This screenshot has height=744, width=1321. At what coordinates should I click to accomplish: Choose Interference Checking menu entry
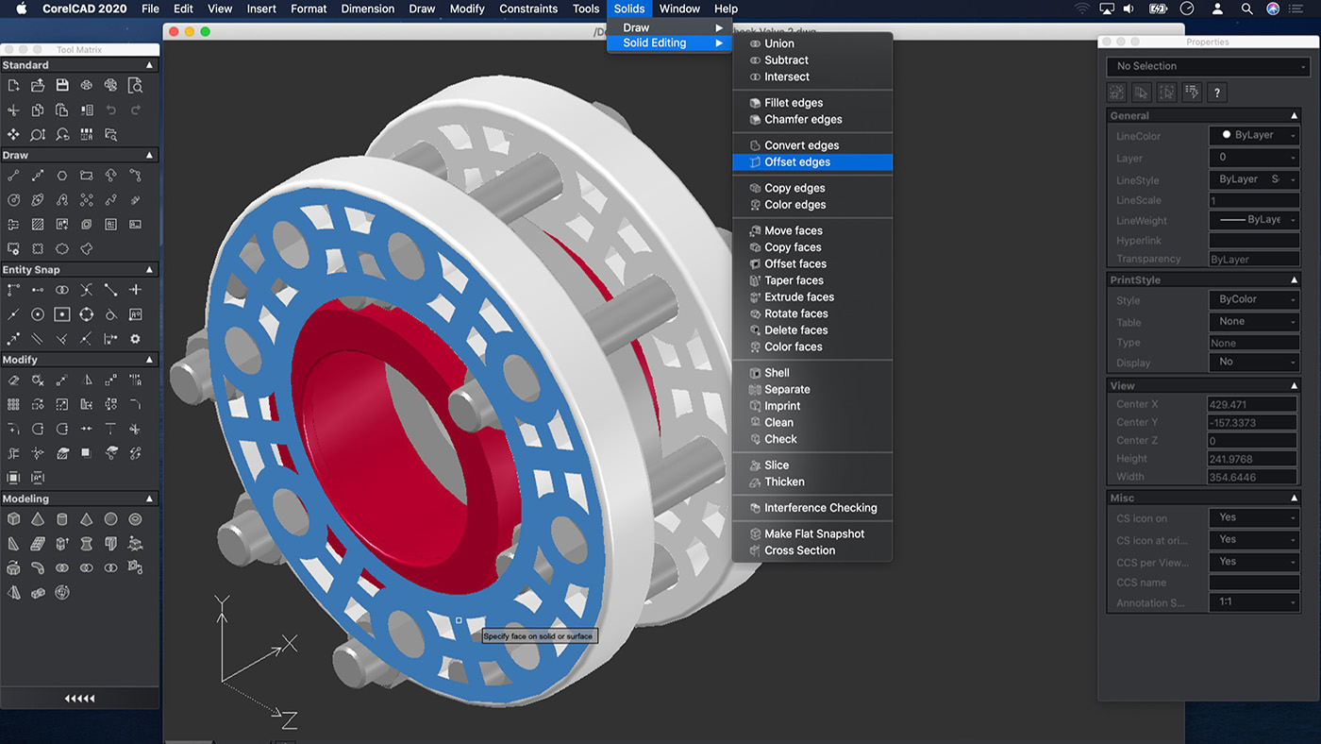(x=812, y=508)
